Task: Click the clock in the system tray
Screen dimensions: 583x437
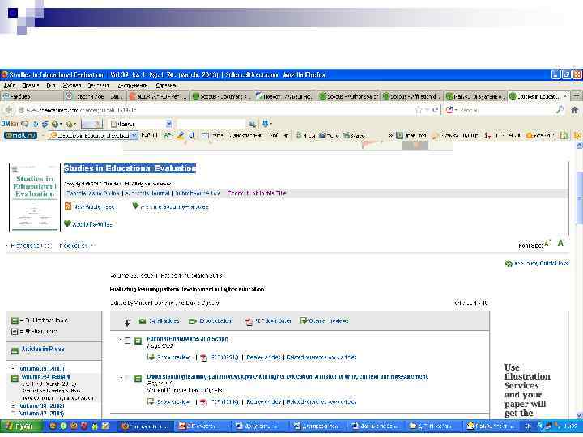Action: (x=571, y=426)
